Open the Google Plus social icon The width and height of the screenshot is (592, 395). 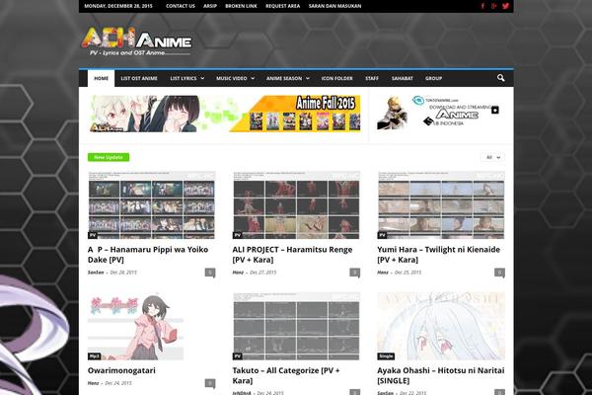click(494, 6)
